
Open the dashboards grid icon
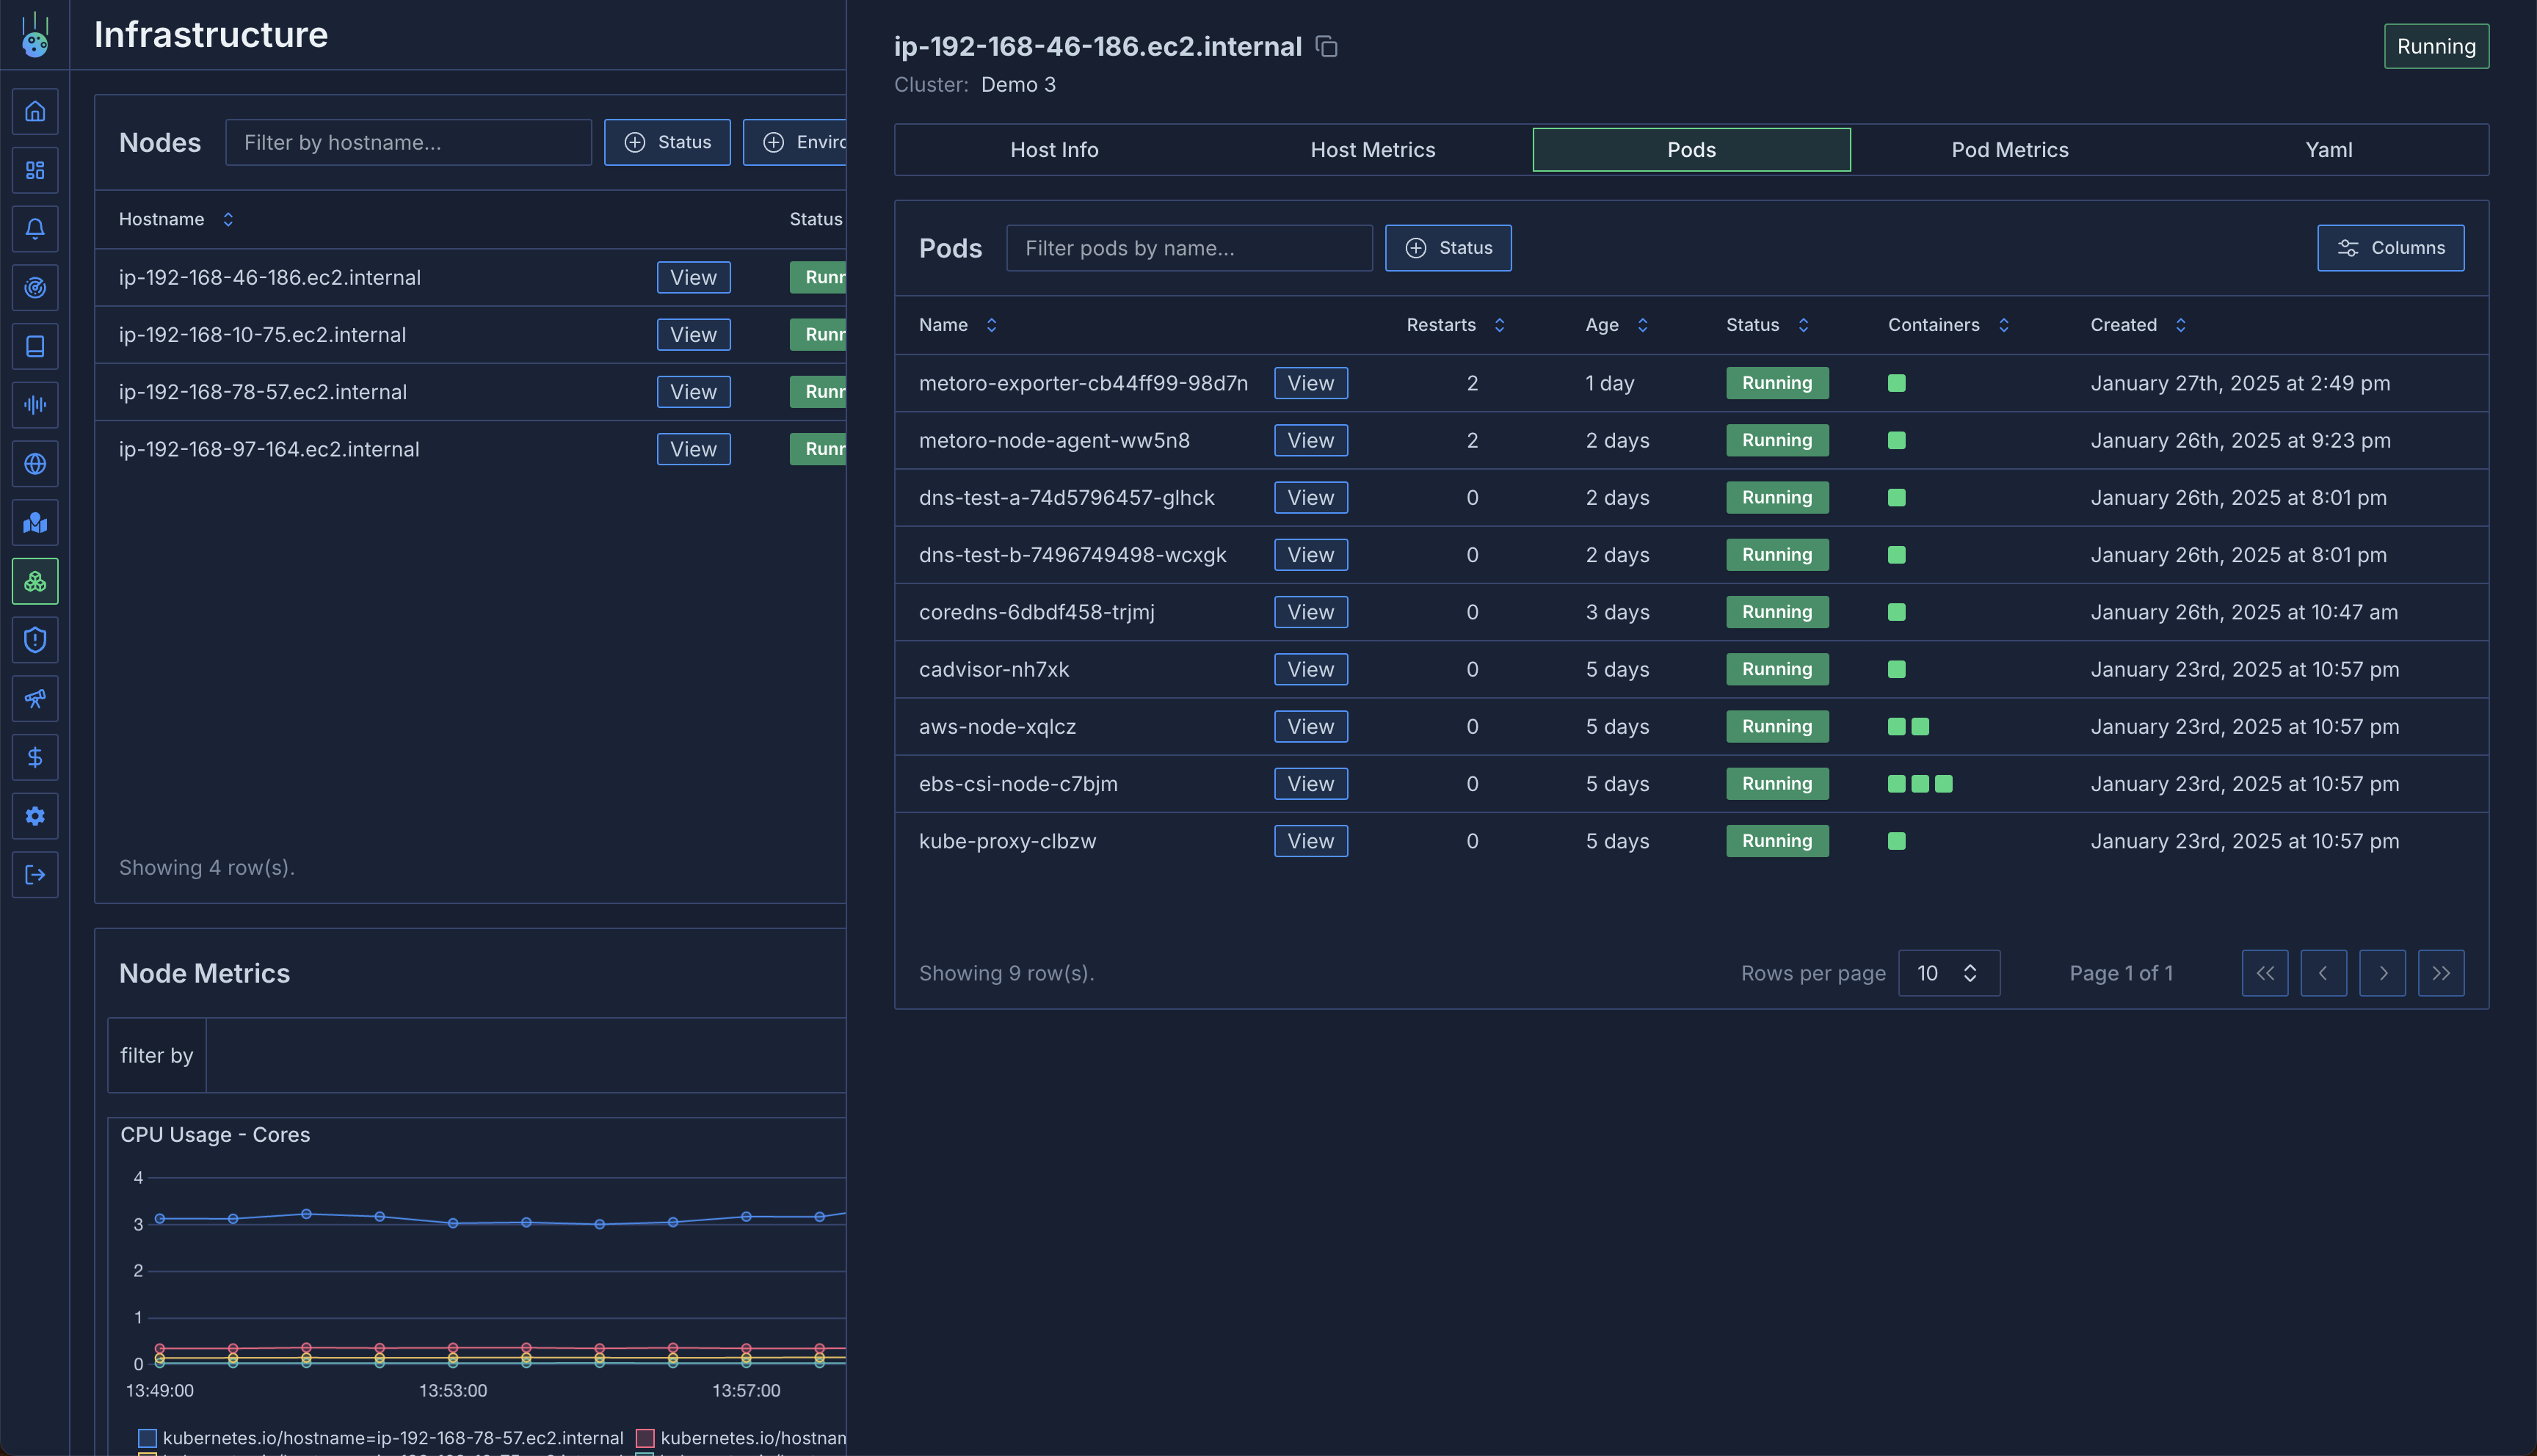pos(35,170)
